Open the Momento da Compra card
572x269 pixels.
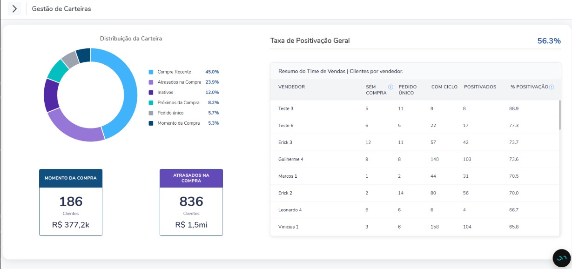[71, 202]
